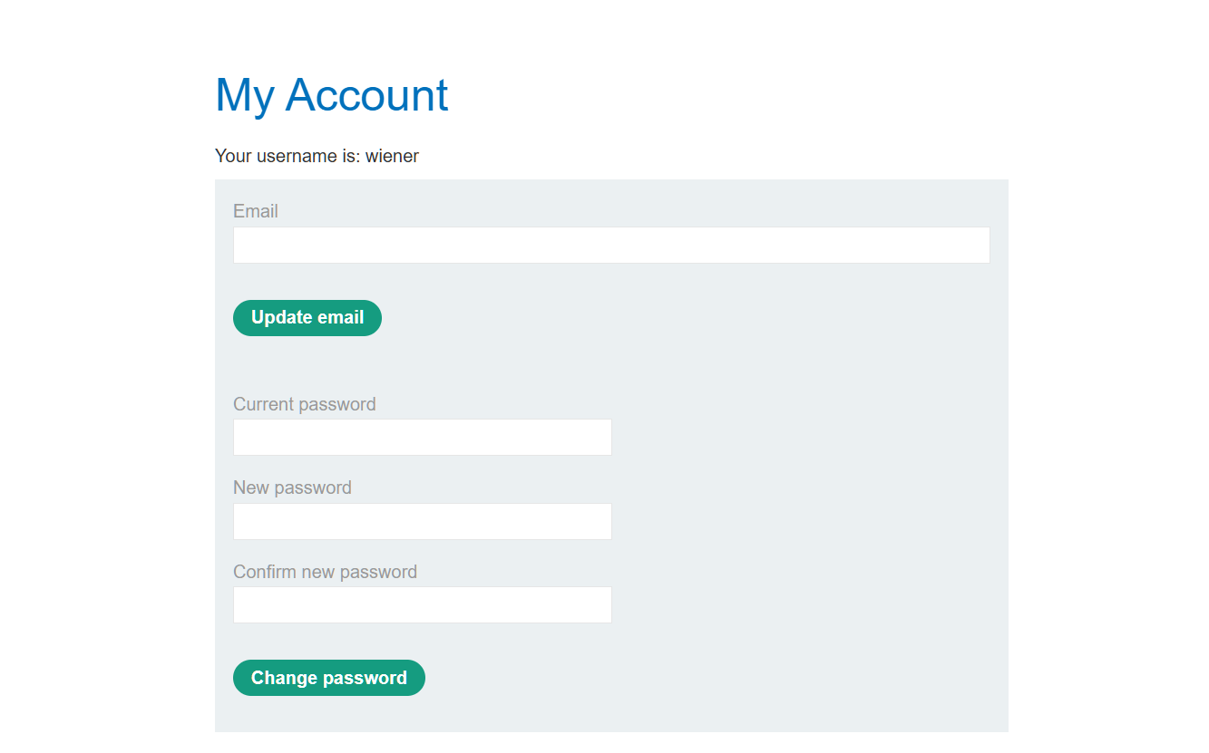Image resolution: width=1209 pixels, height=753 pixels.
Task: Click the "Confirm new password" label
Action: 325,572
